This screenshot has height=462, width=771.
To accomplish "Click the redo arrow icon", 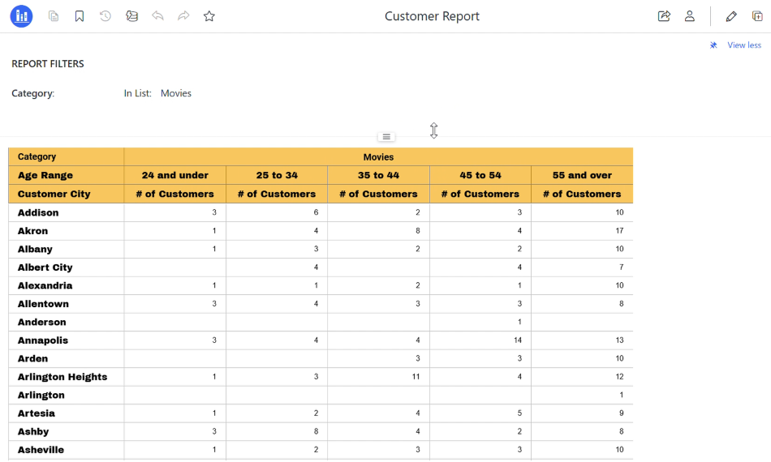I will (183, 16).
